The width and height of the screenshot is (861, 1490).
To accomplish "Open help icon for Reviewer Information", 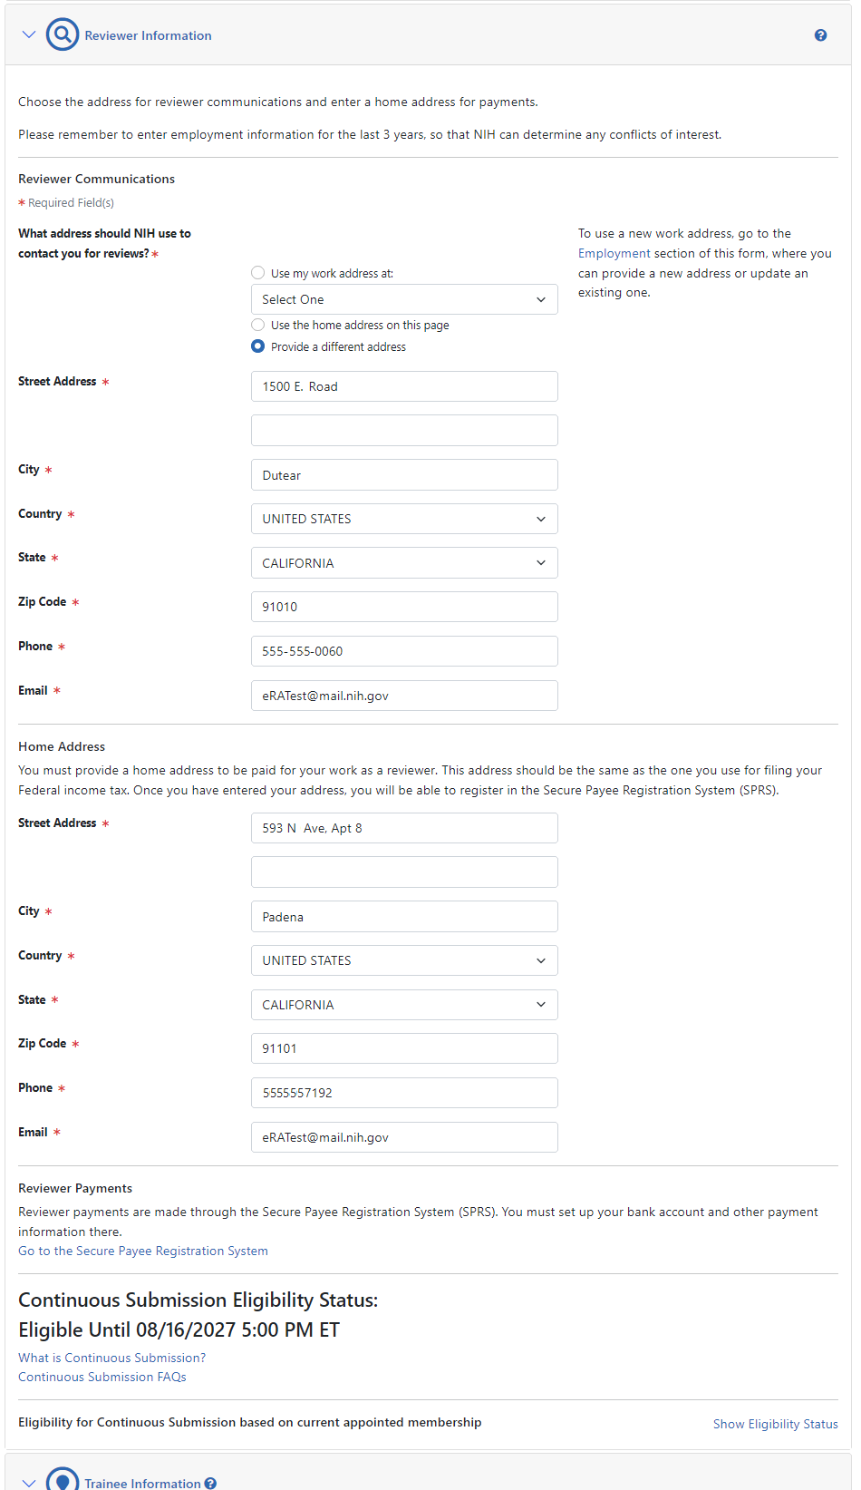I will (820, 35).
